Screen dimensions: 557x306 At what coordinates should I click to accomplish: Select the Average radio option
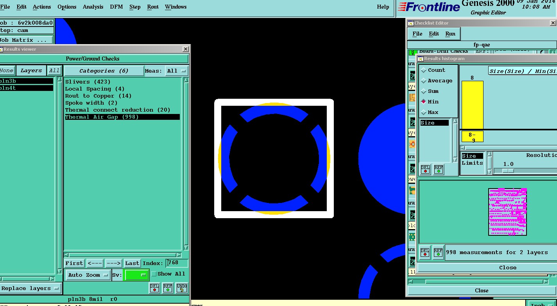[424, 81]
